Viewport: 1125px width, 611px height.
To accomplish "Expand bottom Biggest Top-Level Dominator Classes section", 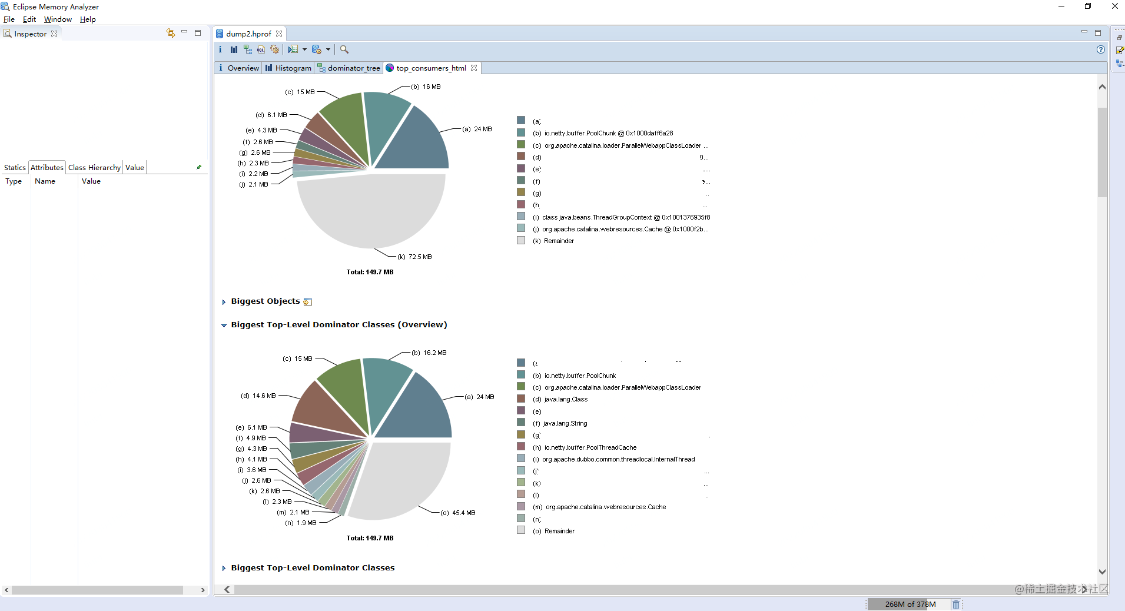I will click(224, 569).
